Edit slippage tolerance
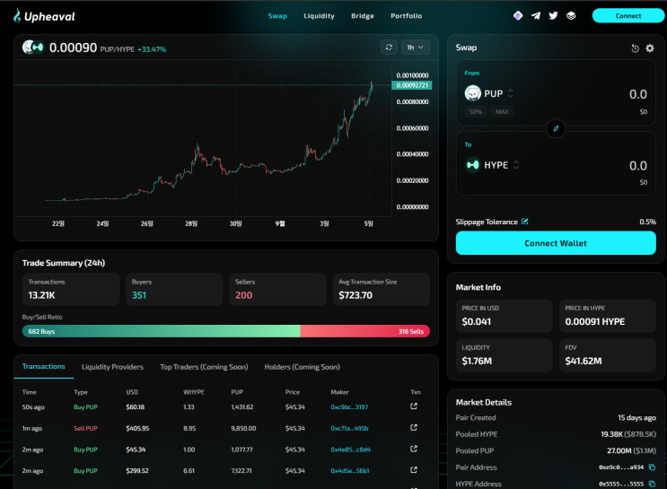Image resolution: width=667 pixels, height=489 pixels. click(x=525, y=222)
